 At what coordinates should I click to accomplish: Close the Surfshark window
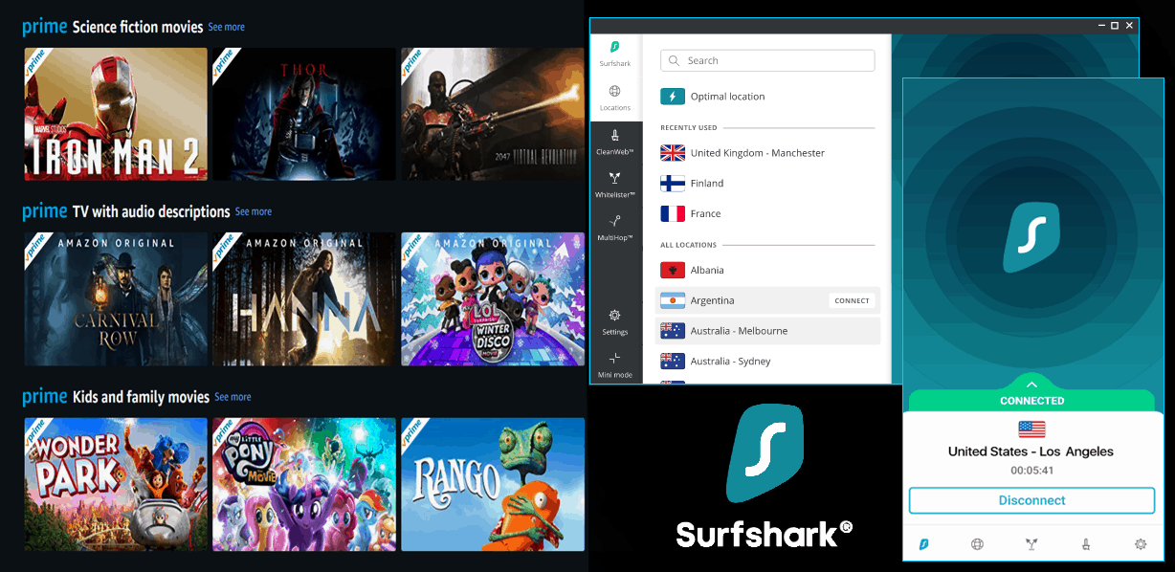1130,25
